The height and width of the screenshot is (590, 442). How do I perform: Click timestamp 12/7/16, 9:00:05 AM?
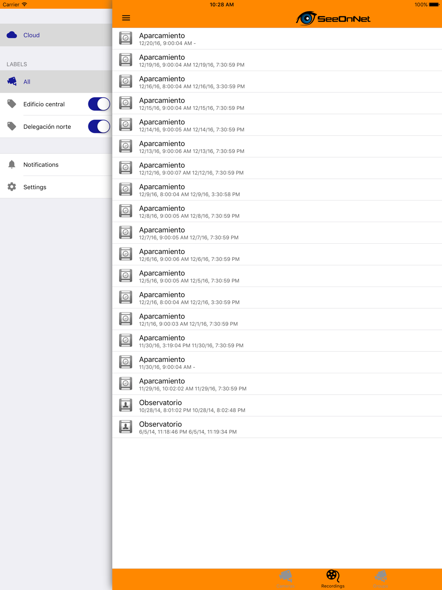[163, 238]
